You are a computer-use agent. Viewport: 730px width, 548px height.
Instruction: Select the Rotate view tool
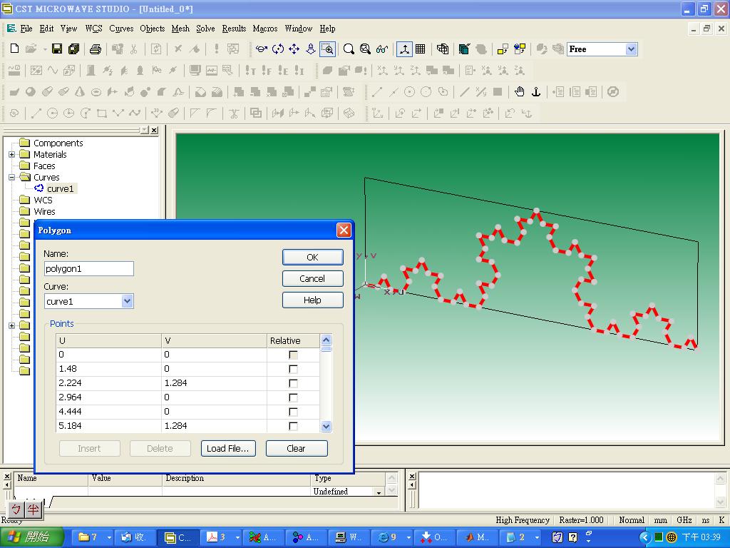[261, 49]
